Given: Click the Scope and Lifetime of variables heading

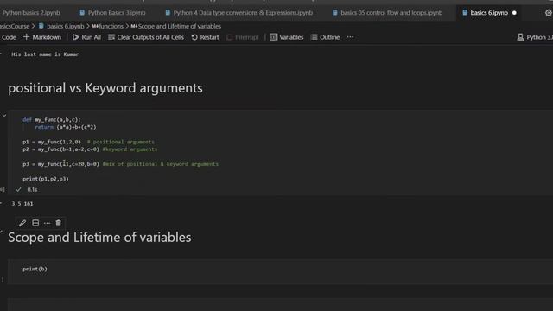Looking at the screenshot, I should [99, 238].
